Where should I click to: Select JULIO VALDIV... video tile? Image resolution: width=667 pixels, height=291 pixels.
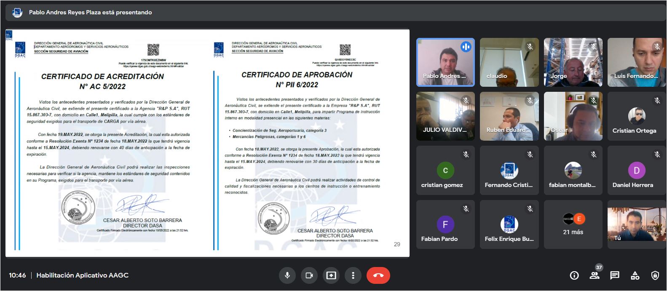pyautogui.click(x=445, y=116)
